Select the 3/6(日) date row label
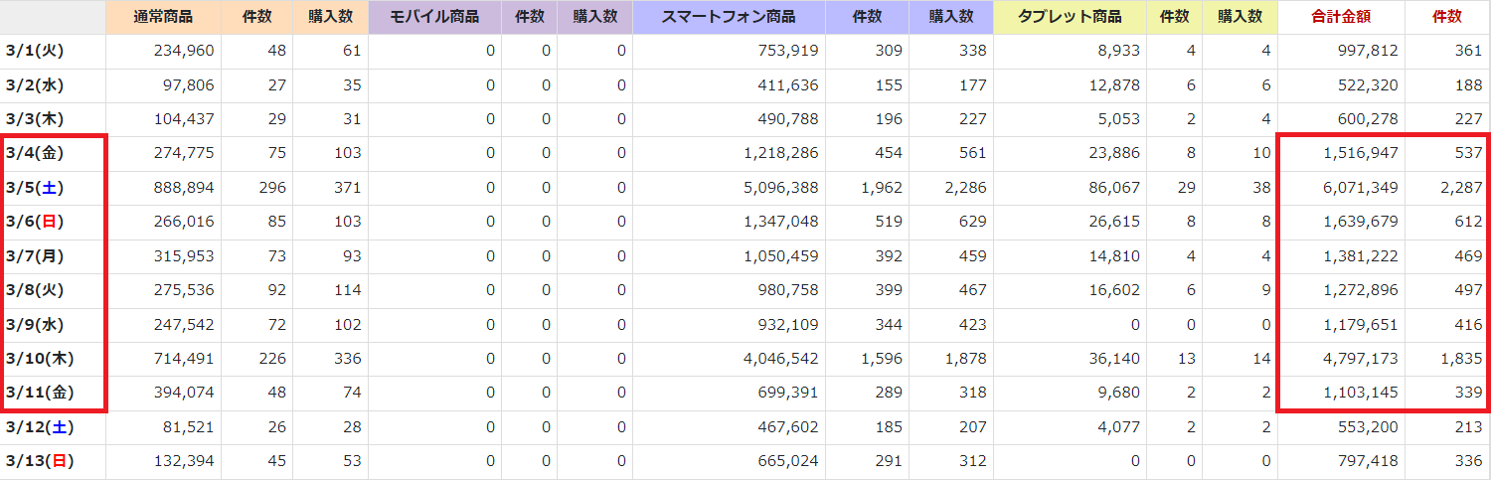This screenshot has height=480, width=1491. [34, 222]
